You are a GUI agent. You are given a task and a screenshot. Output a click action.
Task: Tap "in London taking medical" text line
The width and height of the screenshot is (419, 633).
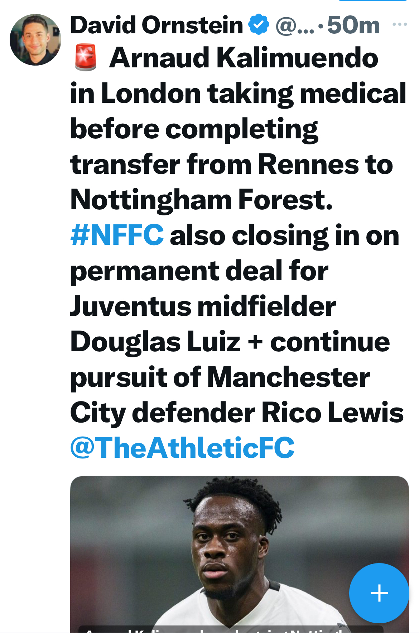[x=238, y=93]
